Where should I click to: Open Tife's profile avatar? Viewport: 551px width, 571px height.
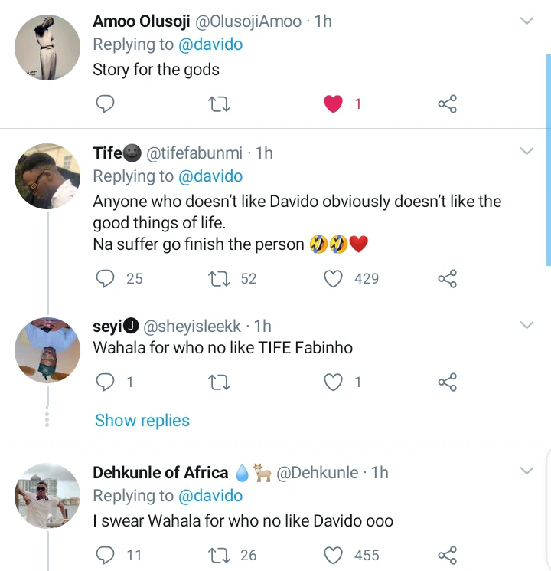47,176
